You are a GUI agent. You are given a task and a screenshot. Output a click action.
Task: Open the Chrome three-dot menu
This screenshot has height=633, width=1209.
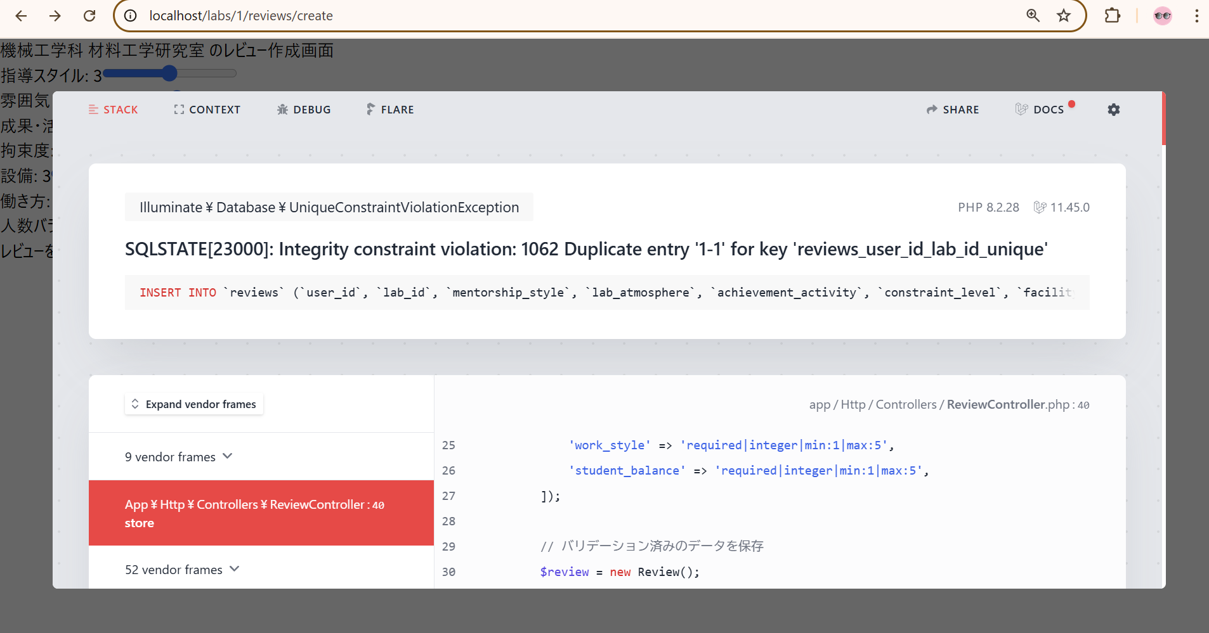click(1196, 16)
